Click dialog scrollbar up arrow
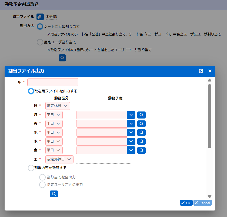 tap(209, 80)
